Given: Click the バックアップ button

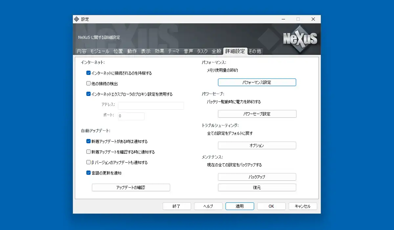Looking at the screenshot, I should (257, 177).
